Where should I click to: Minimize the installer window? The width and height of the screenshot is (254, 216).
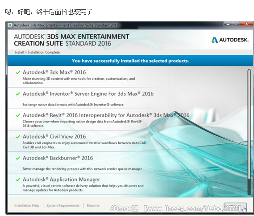tap(228, 24)
